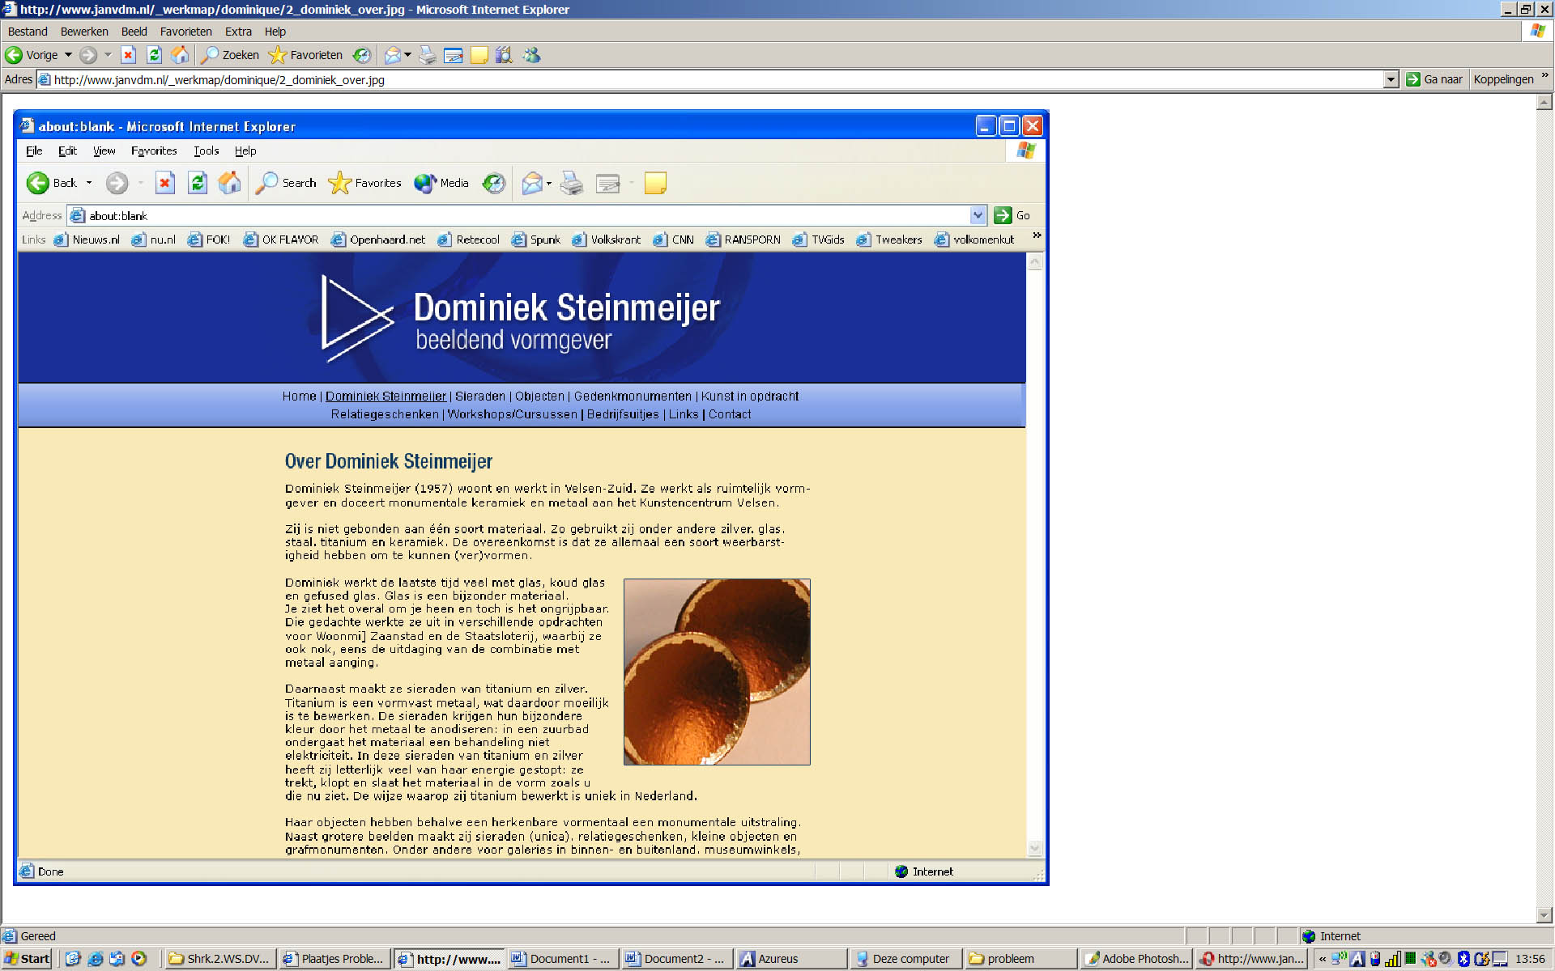Expand the Links bar chevron in inner window

(1036, 235)
